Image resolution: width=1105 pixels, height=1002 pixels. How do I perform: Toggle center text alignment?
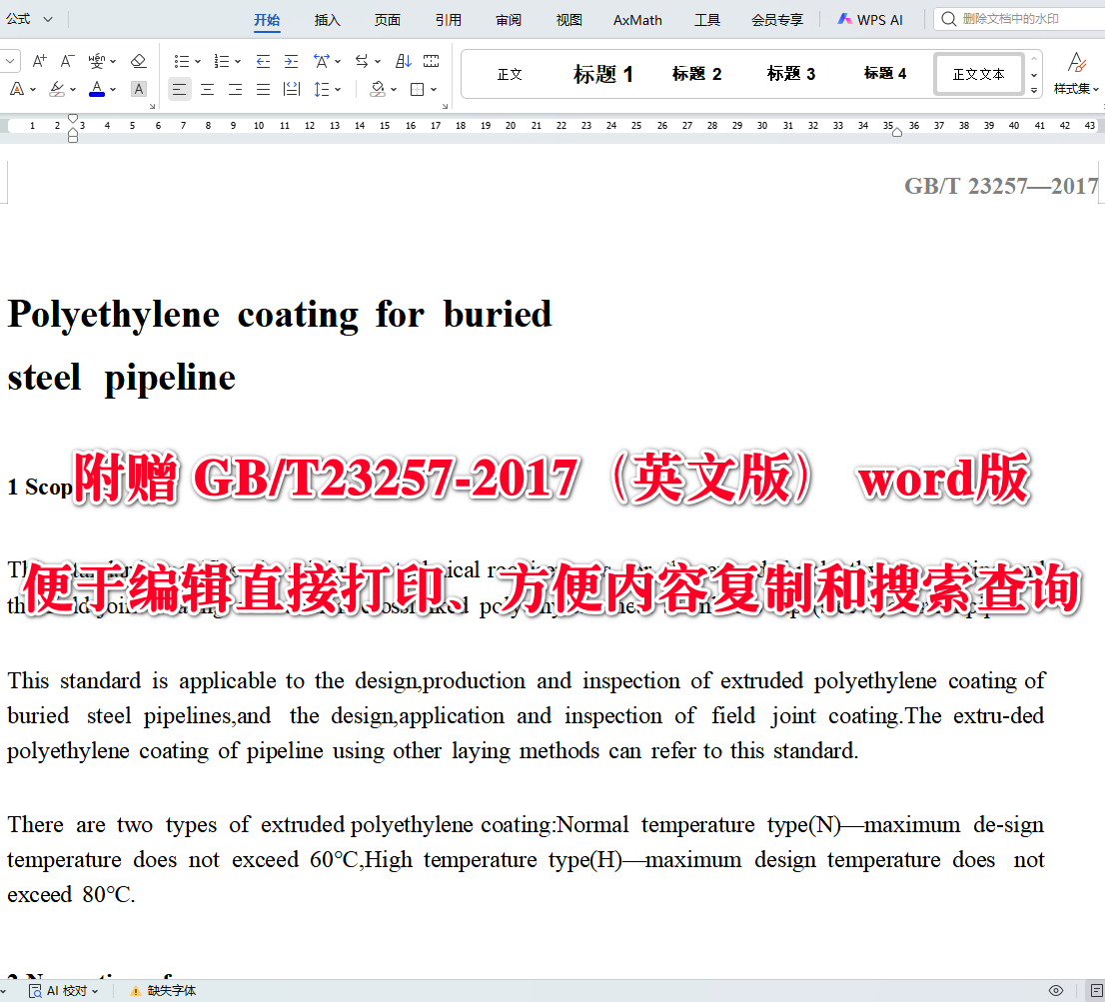(207, 89)
